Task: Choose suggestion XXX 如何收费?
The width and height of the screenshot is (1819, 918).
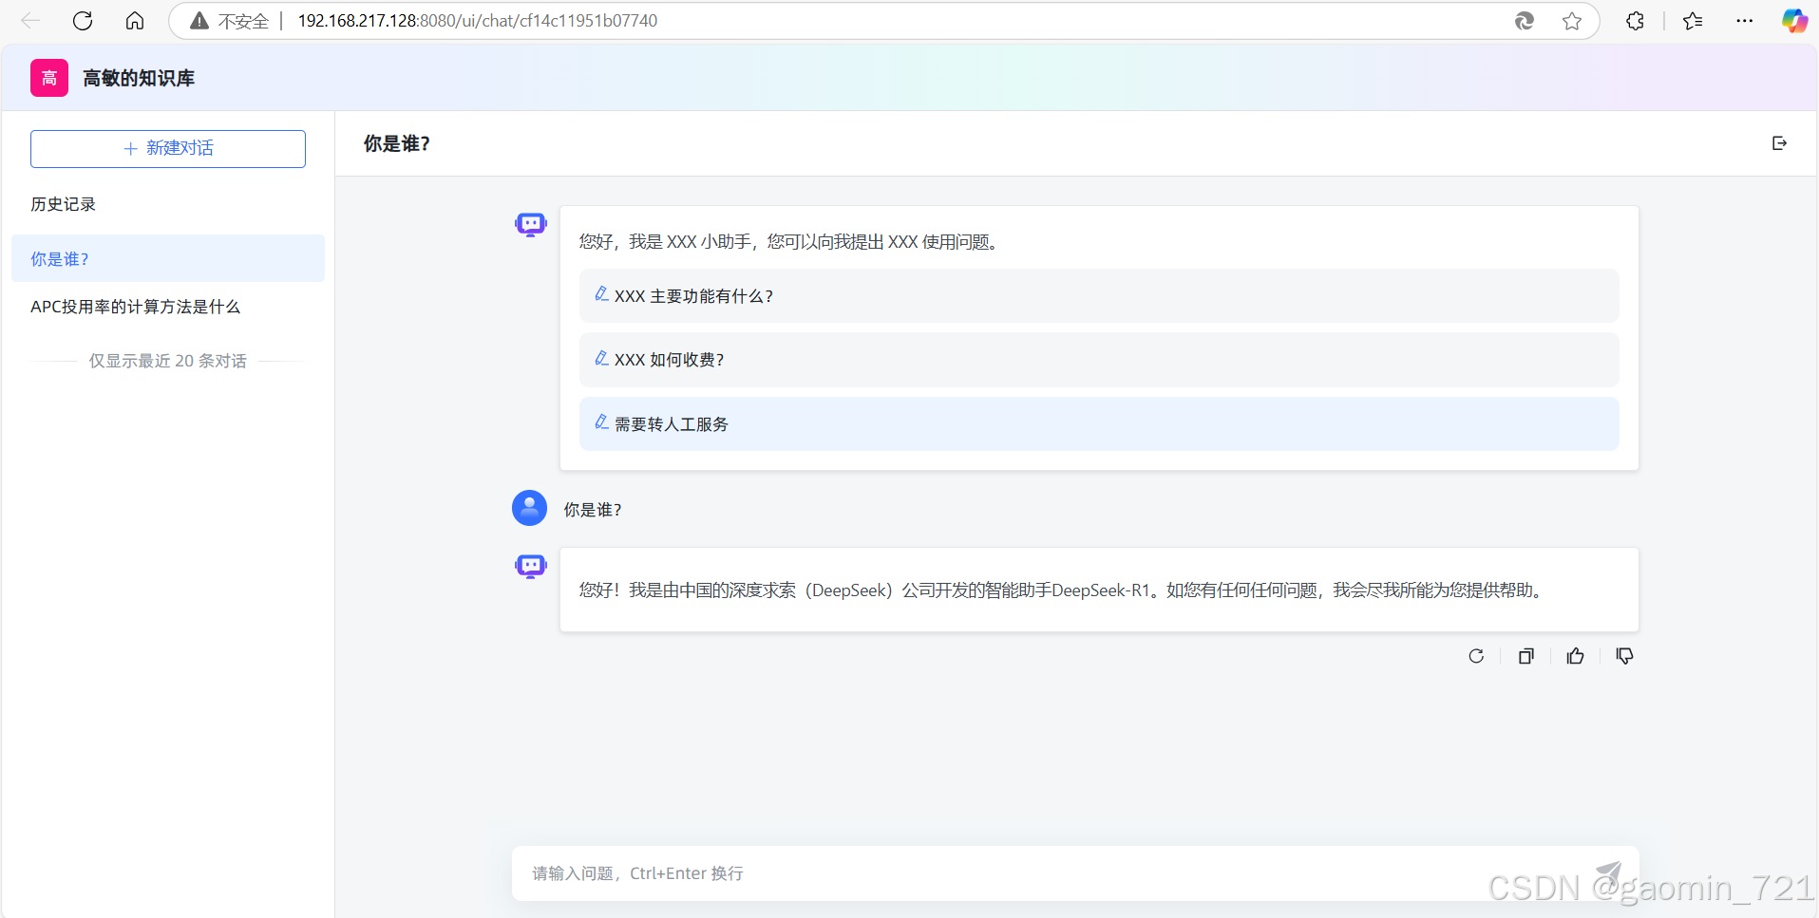Action: [x=1099, y=360]
